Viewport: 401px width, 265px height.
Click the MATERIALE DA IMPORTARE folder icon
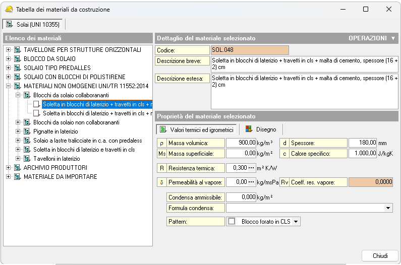(x=17, y=177)
